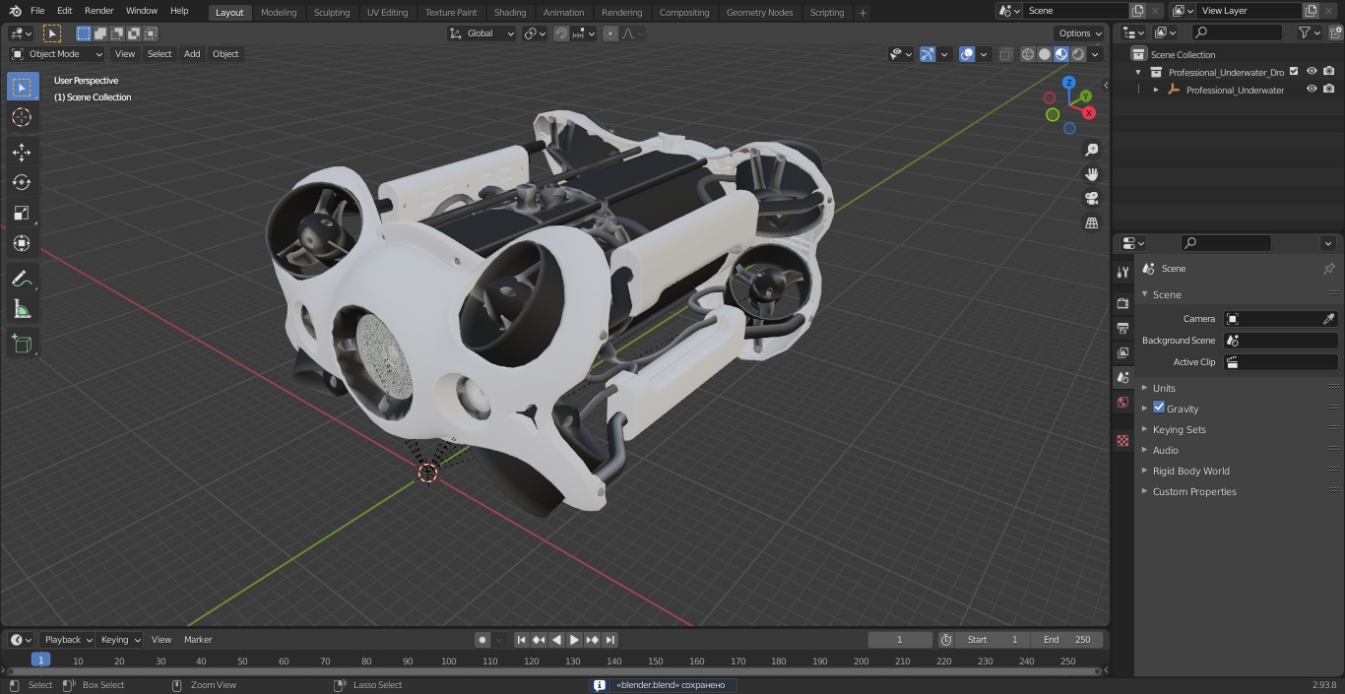Switch to wireframe viewport shading
The height and width of the screenshot is (694, 1345).
(x=1028, y=54)
